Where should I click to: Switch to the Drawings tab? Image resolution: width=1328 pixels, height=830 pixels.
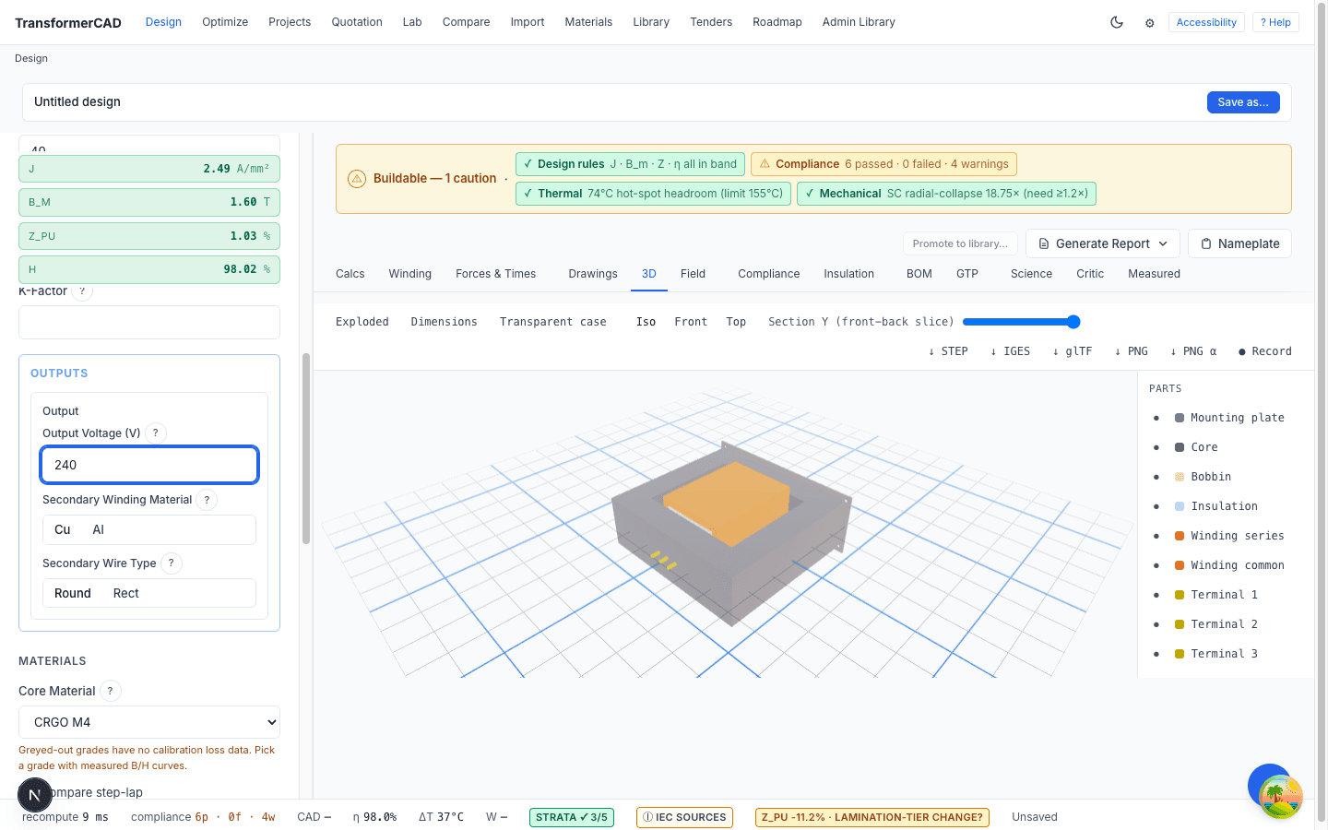click(593, 274)
